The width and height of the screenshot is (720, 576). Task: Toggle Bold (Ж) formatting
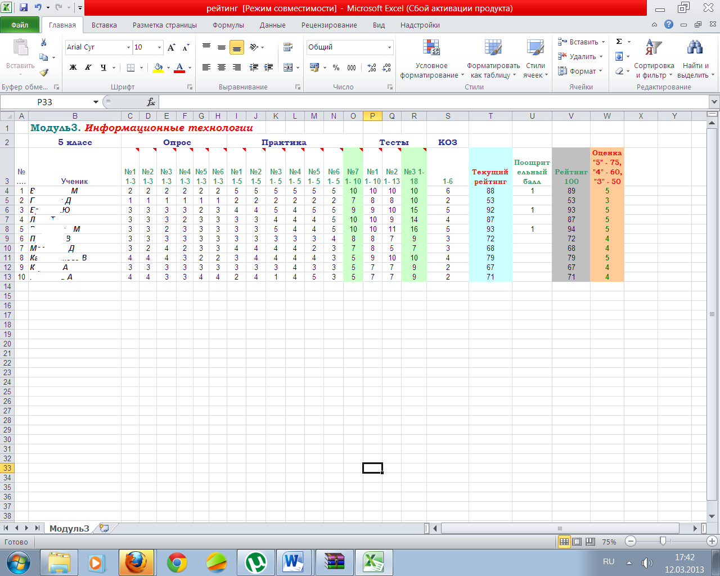click(73, 67)
